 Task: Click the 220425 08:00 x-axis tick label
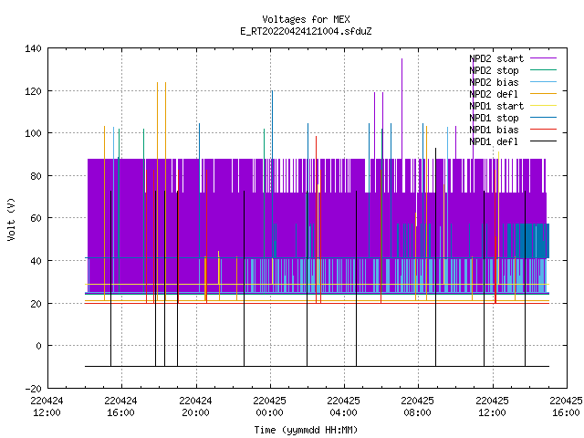pos(417,407)
